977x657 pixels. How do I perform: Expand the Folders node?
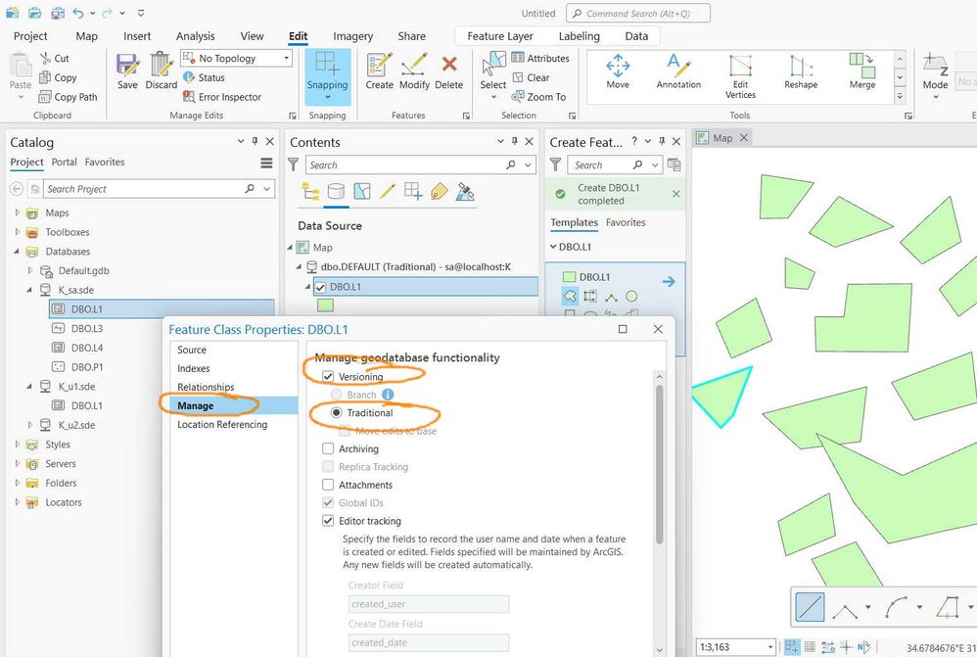click(x=18, y=483)
